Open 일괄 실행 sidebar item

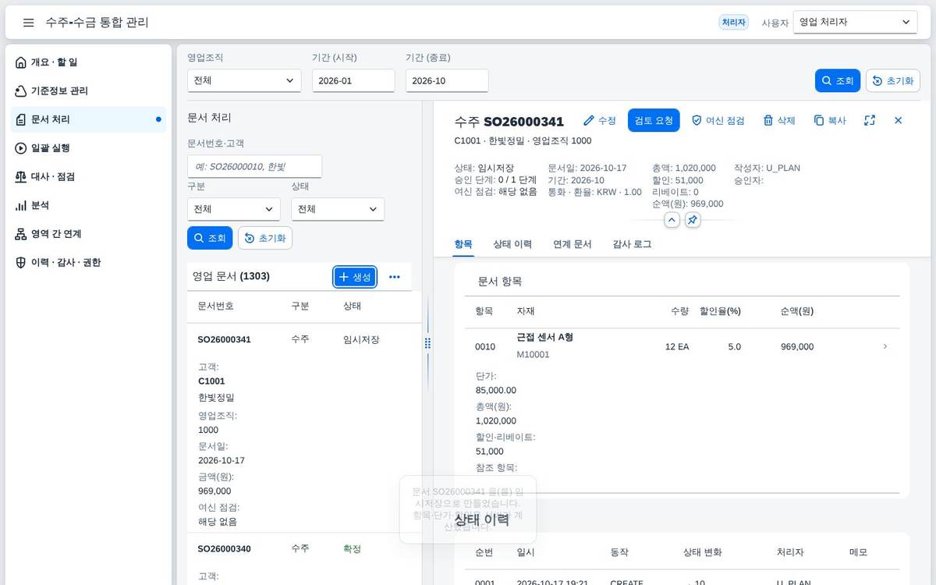90,148
